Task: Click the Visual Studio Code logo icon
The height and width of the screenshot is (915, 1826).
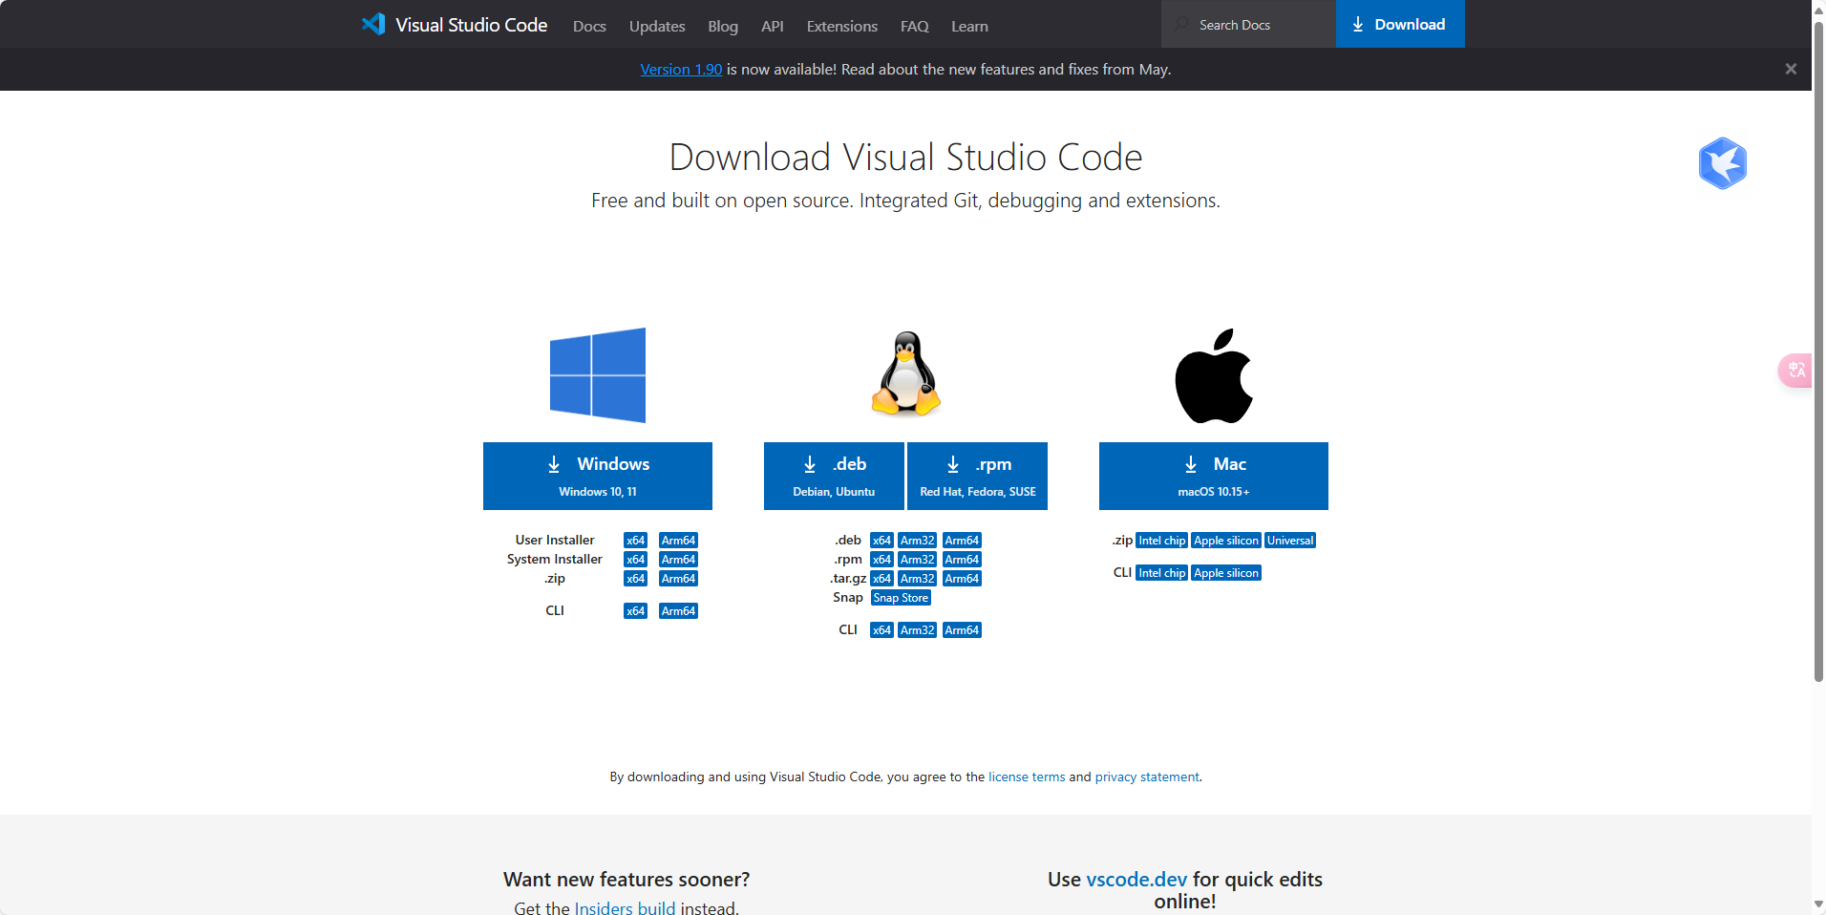Action: (373, 24)
